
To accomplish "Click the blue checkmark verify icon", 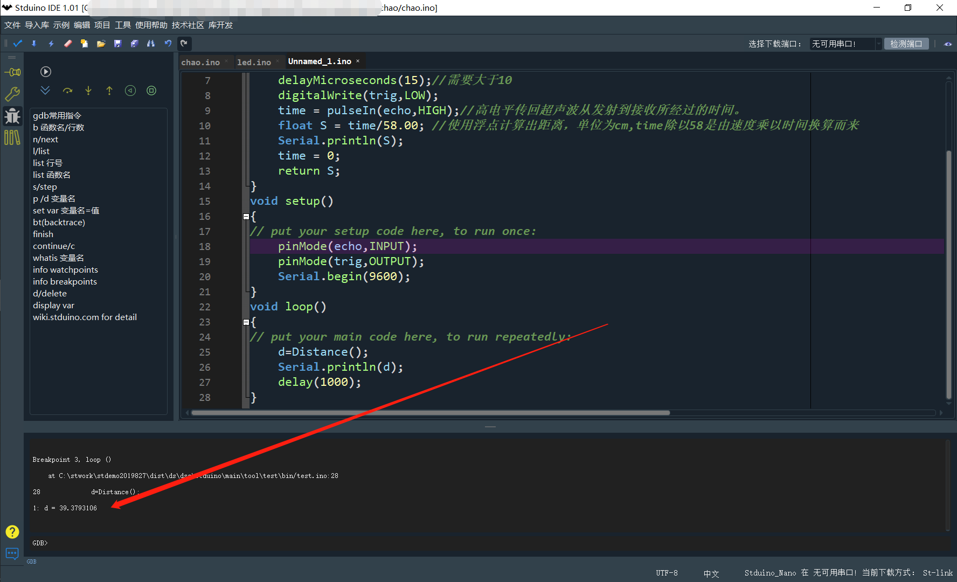I will pos(18,44).
